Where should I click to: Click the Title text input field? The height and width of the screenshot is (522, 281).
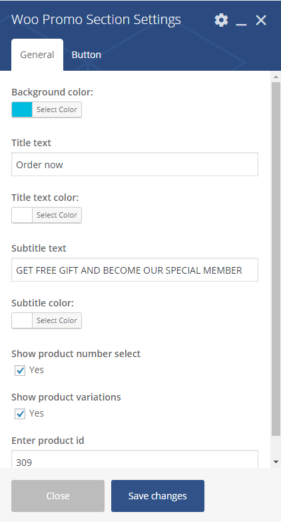click(135, 164)
